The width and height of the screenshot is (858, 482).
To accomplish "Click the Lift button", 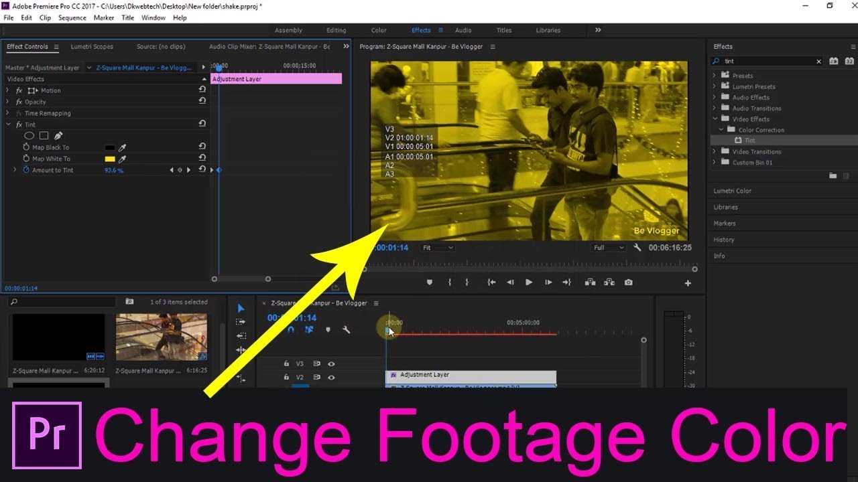I will click(590, 283).
